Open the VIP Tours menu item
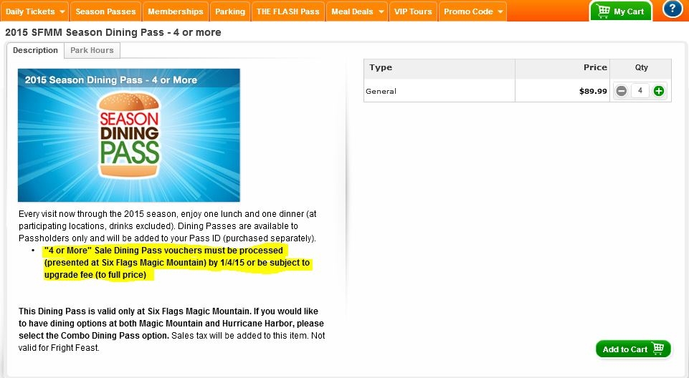Screen dimensions: 689x378 412,11
